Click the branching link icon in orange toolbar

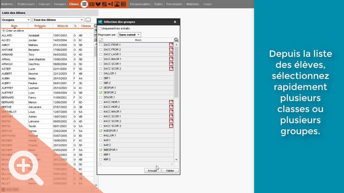point(111,4)
